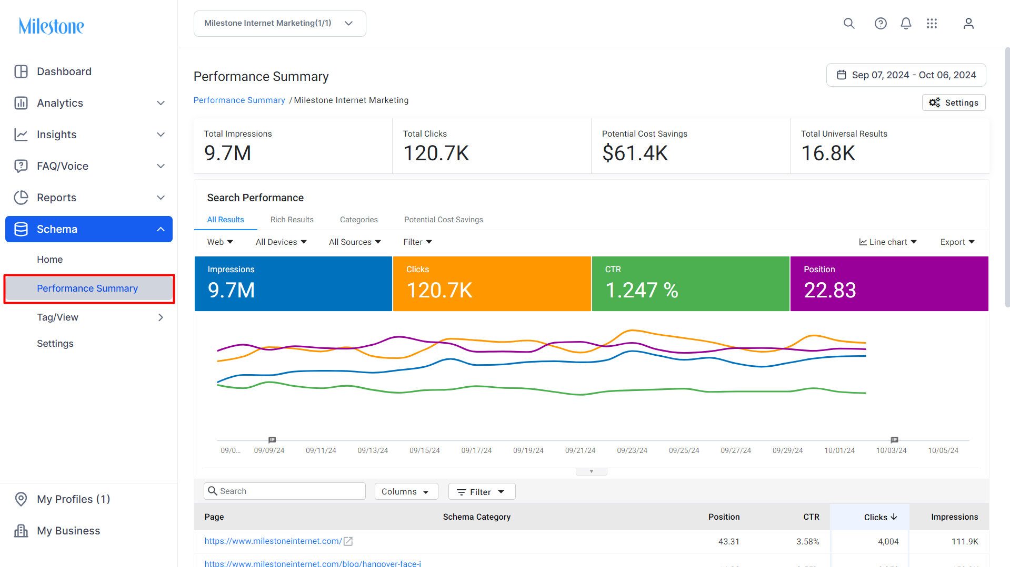The height and width of the screenshot is (567, 1010).
Task: Switch to the Potential Cost Savings tab
Action: point(443,220)
